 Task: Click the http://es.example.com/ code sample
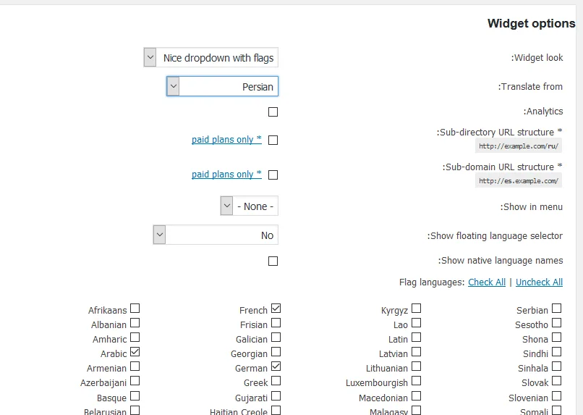tap(519, 181)
